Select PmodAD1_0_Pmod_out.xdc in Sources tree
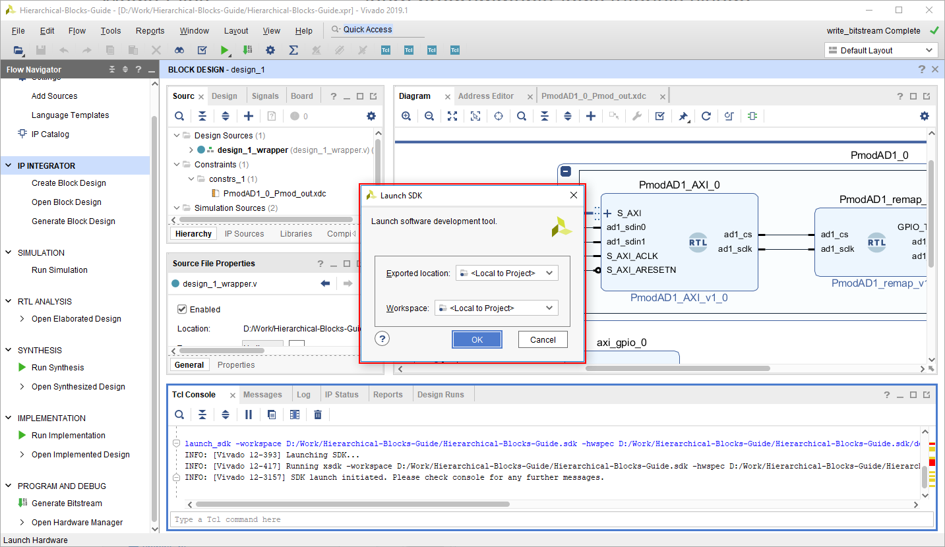 coord(274,194)
